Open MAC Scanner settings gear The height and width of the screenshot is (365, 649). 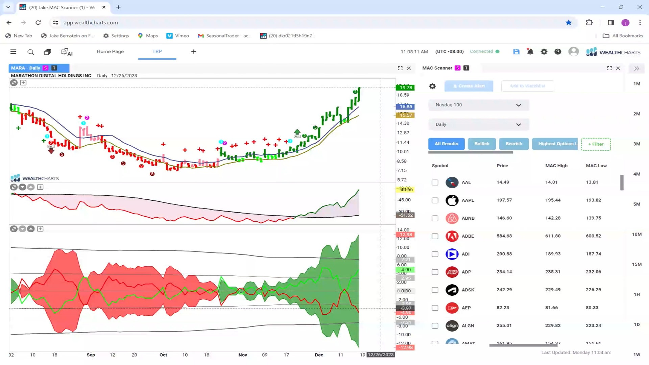(432, 86)
